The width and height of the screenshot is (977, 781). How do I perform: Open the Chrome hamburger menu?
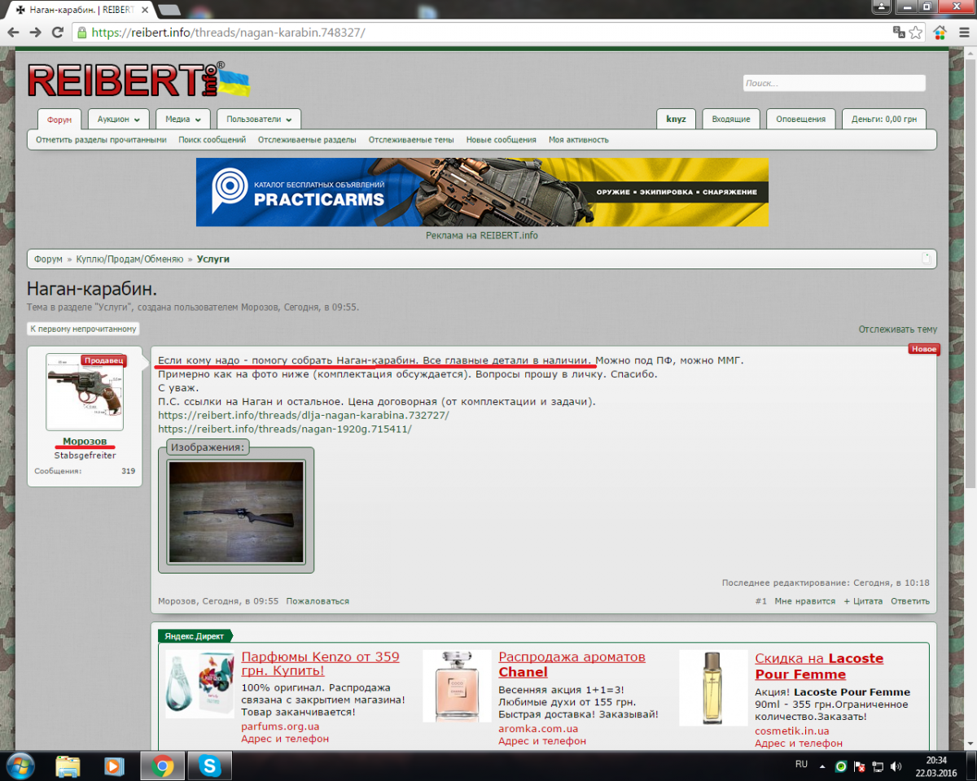(x=962, y=33)
